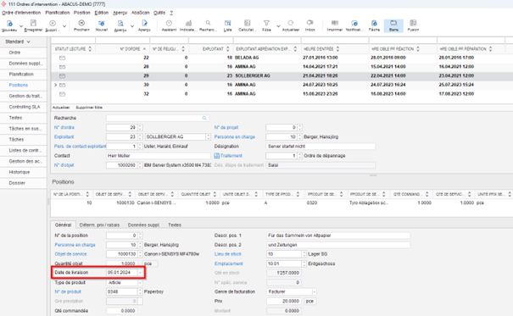
Task: Open the Liste toolbar icon
Action: pos(228,23)
